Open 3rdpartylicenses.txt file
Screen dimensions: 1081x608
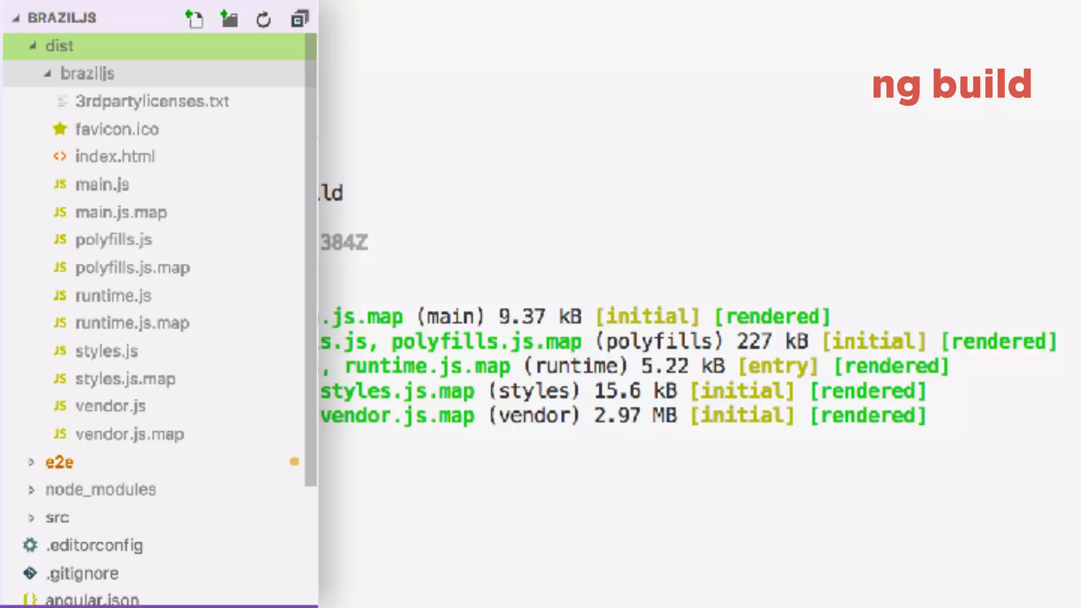tap(152, 101)
